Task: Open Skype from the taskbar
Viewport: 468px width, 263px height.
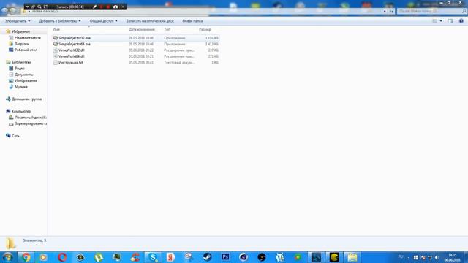Action: coord(153,257)
